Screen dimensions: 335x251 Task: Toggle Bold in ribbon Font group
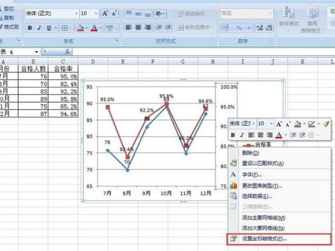click(30, 28)
